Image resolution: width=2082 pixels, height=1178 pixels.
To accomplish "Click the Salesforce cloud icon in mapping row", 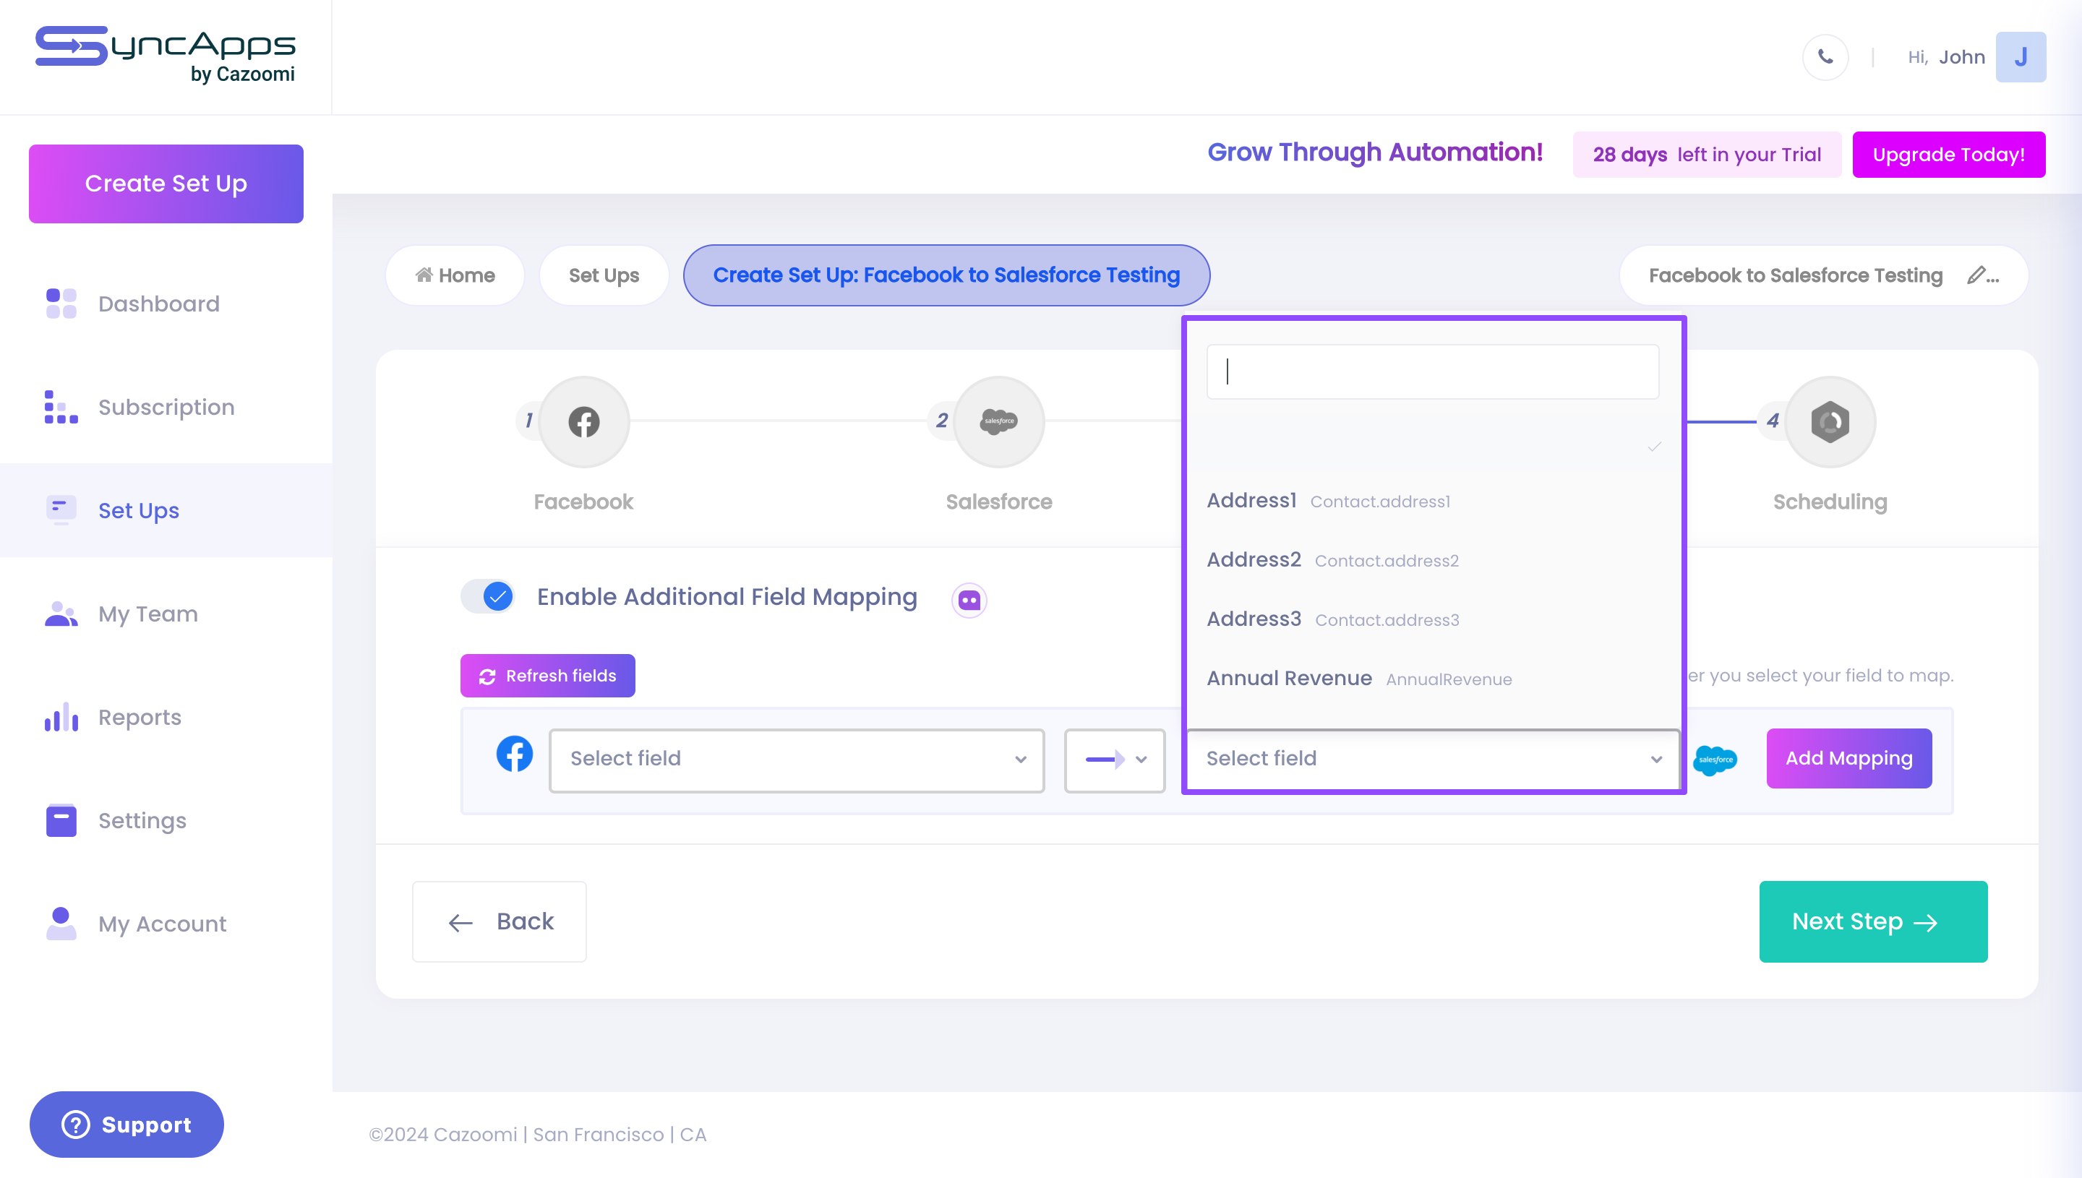I will click(1715, 759).
